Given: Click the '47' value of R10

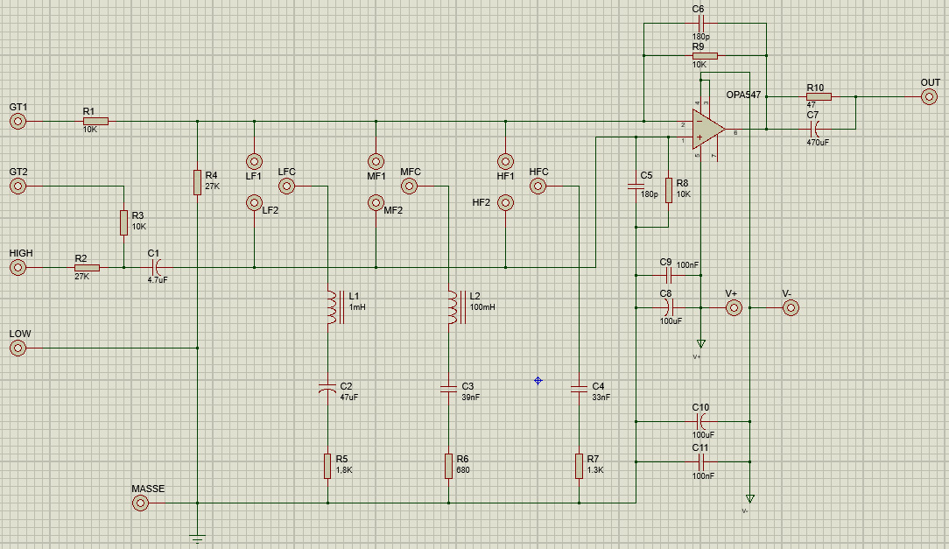Looking at the screenshot, I should (x=811, y=105).
